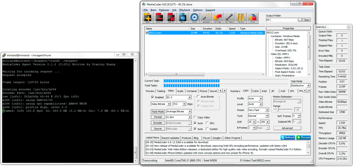This screenshot has width=353, height=167.
Task: Click the PuTTY icon in terminal title bar
Action: (x=4, y=55)
